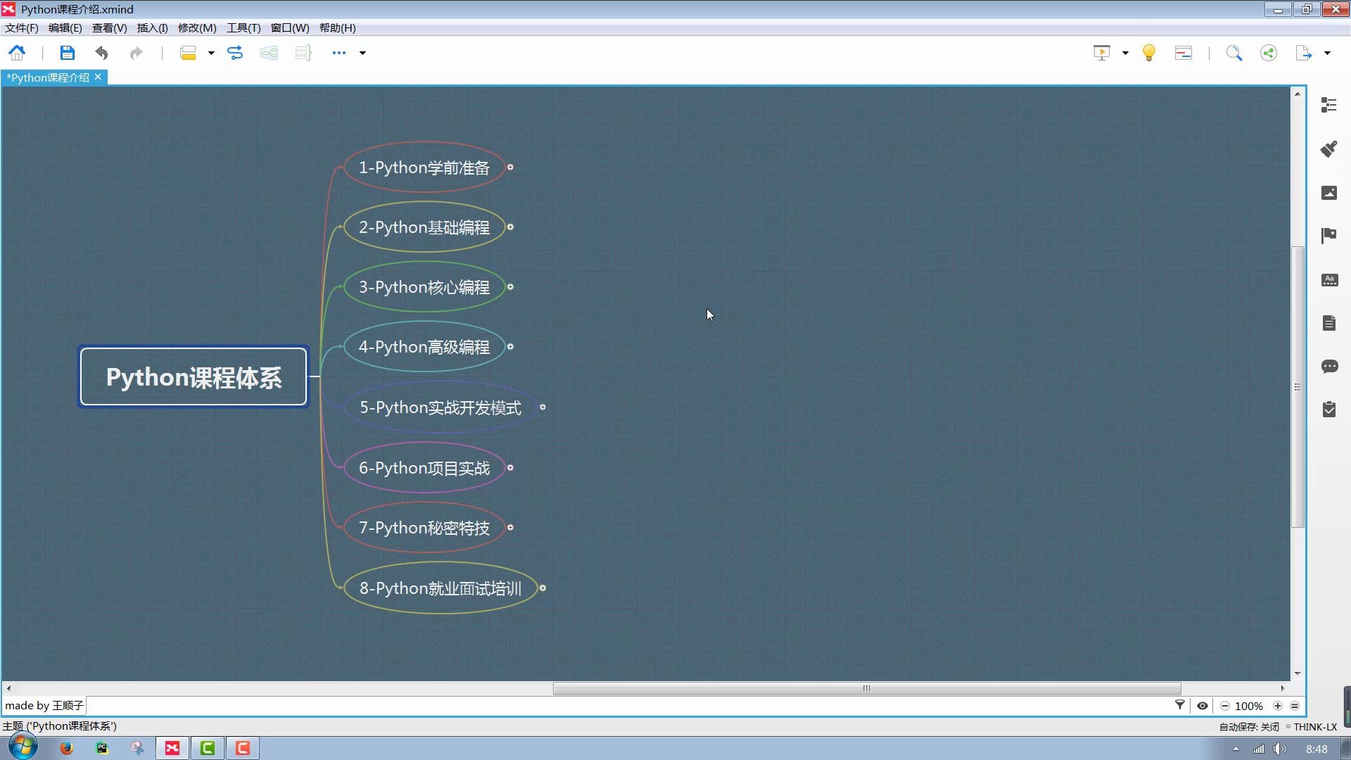The image size is (1351, 760).
Task: Save the mind map file
Action: (x=67, y=53)
